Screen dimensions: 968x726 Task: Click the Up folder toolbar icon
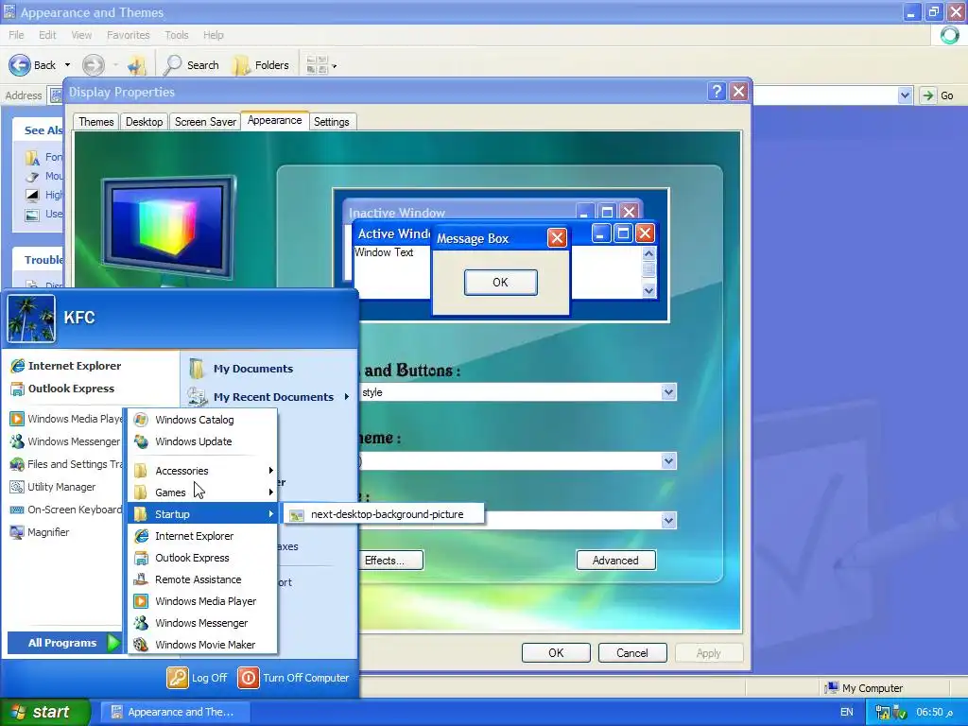coord(136,65)
